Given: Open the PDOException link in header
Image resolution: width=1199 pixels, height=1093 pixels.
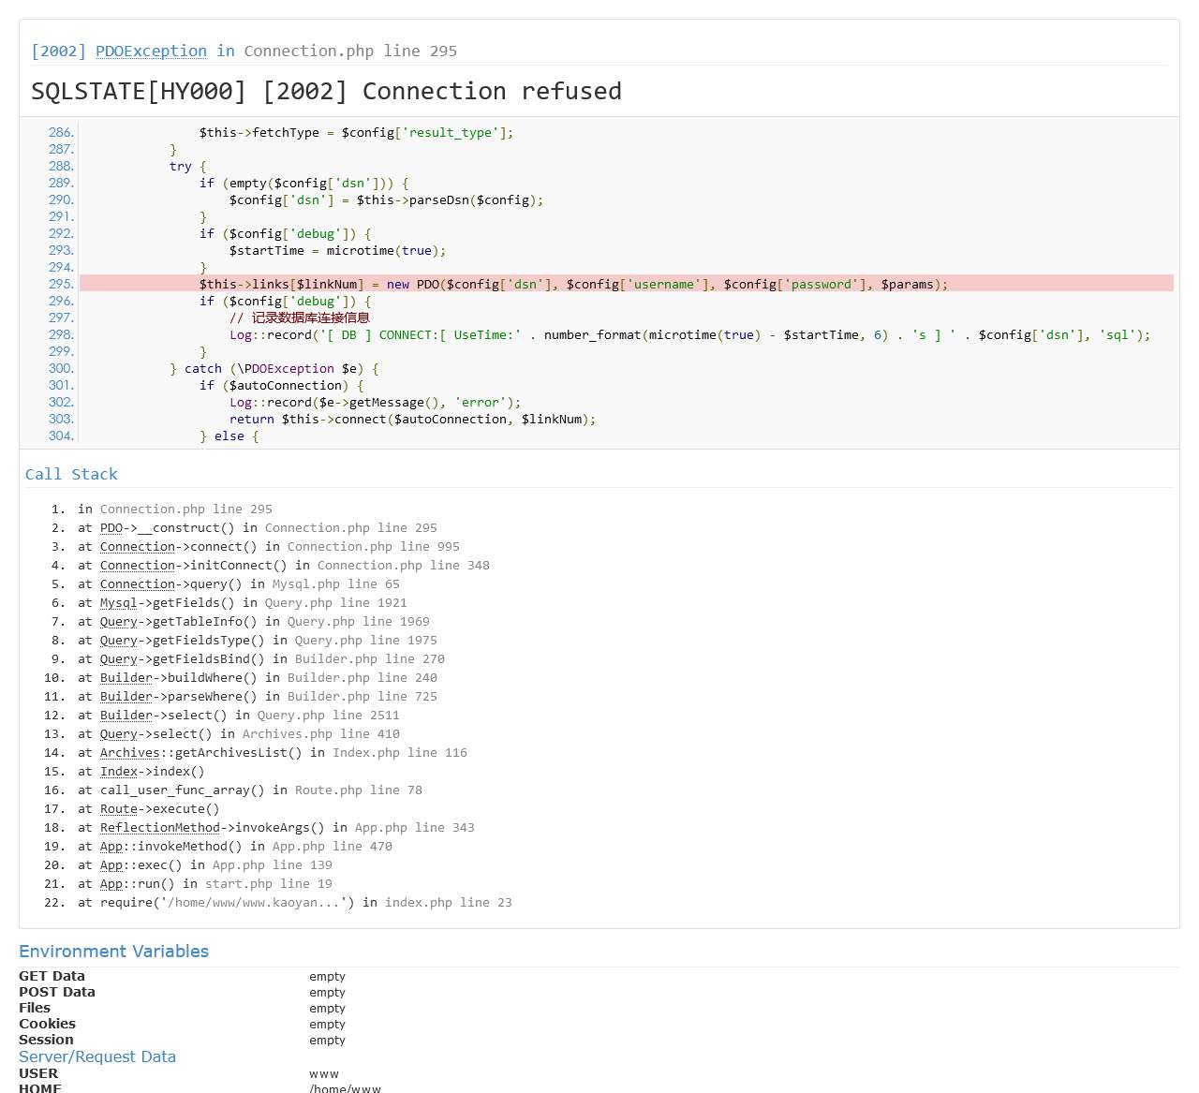Looking at the screenshot, I should tap(151, 51).
